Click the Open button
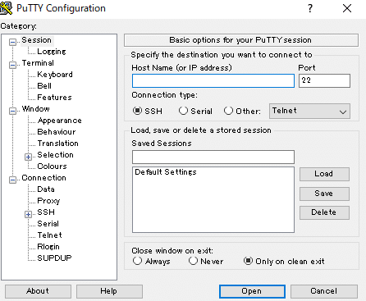The image size is (366, 301). tap(252, 291)
